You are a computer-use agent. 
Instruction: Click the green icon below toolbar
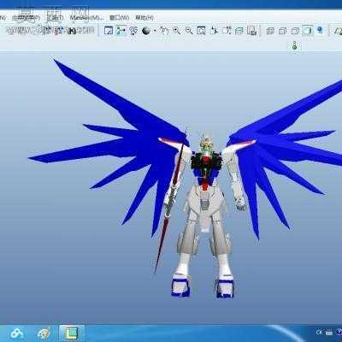295,45
